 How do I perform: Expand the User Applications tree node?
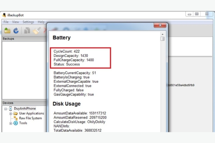[x=11, y=114]
